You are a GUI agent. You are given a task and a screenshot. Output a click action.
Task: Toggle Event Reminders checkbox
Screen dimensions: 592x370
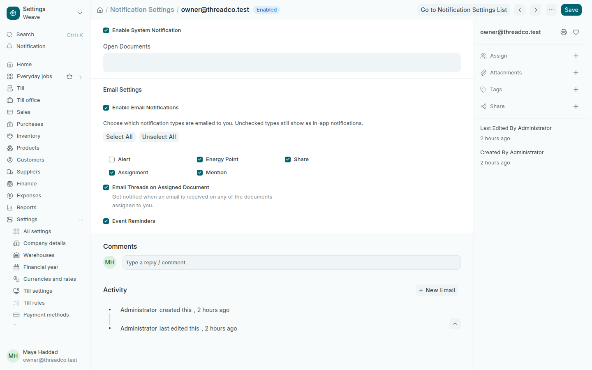106,221
